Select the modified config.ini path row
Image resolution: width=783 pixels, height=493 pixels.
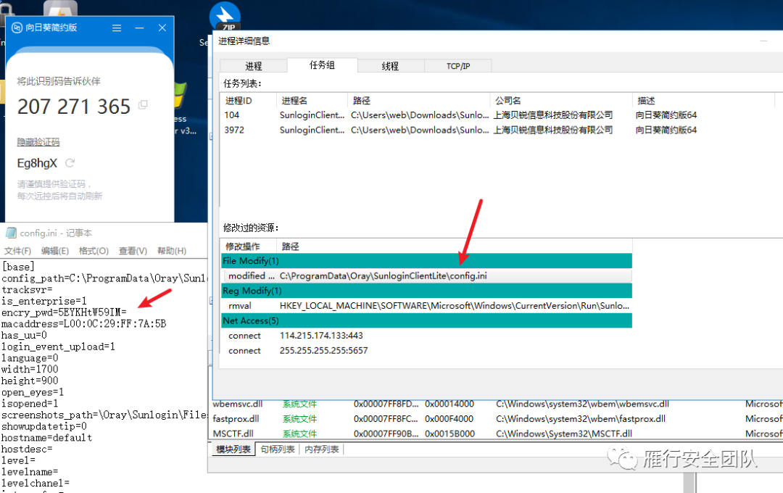(x=426, y=275)
